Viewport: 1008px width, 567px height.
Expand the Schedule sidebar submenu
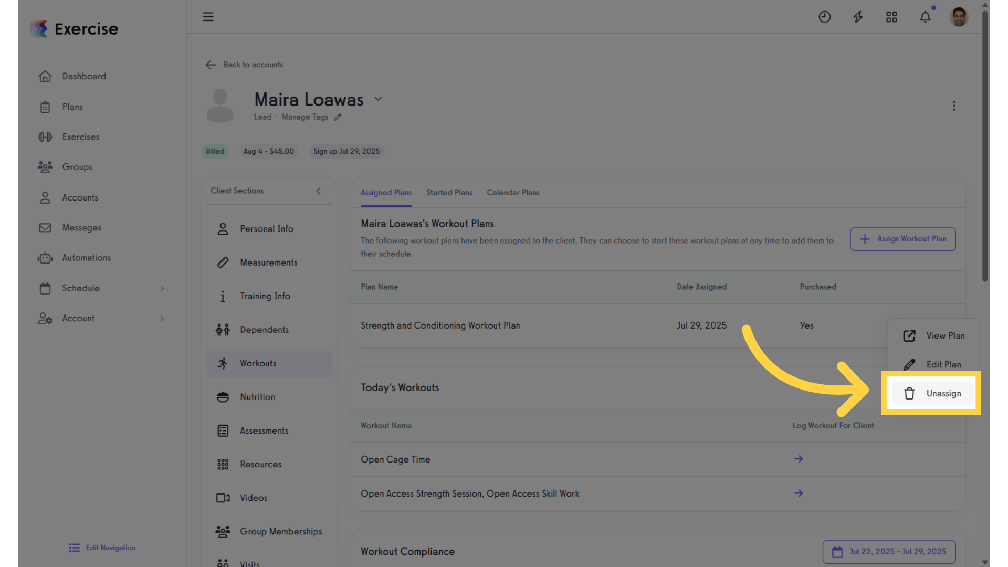162,288
